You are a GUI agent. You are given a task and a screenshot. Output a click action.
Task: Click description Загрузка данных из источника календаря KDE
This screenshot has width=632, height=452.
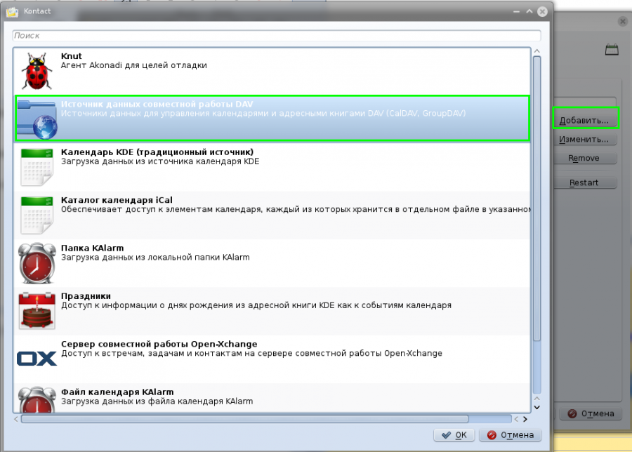[160, 161]
